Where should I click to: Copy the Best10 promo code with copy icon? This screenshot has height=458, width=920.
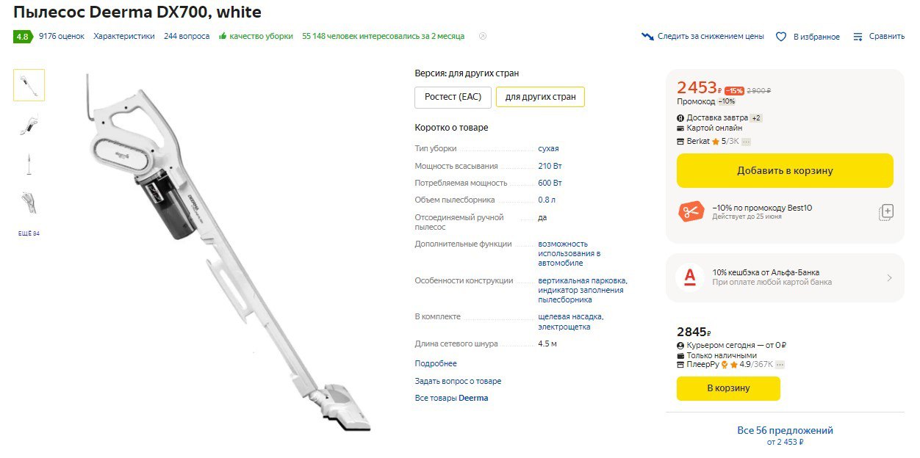click(886, 213)
